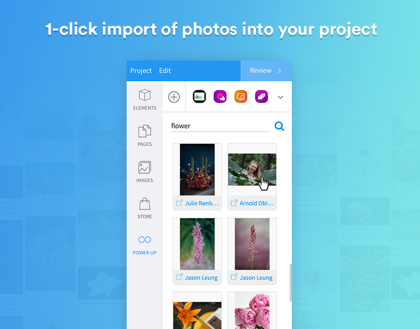
Task: Click the add power-up plus icon
Action: (x=174, y=97)
